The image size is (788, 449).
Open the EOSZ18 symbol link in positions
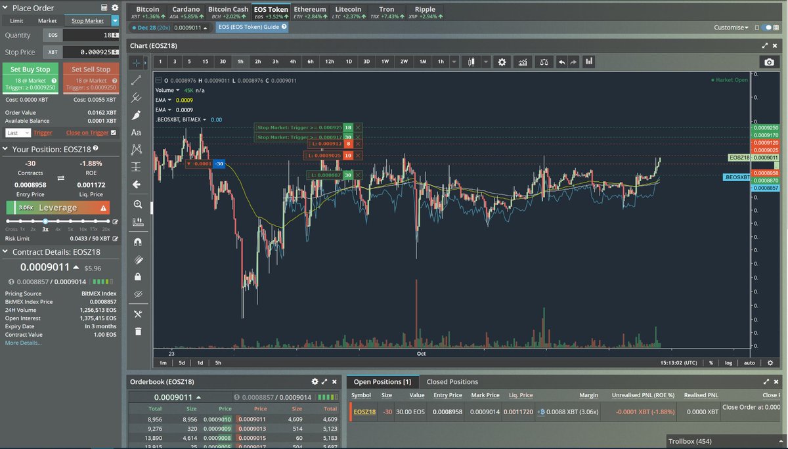coord(364,412)
